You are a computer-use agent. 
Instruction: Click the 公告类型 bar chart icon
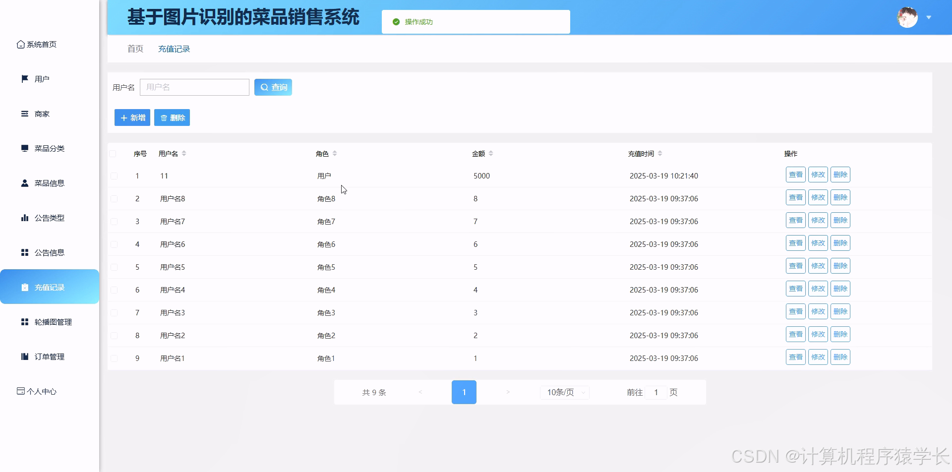click(x=24, y=218)
